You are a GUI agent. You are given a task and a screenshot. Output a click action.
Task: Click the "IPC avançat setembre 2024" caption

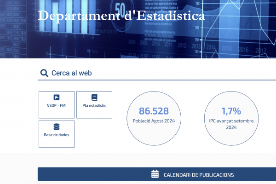coord(231,124)
